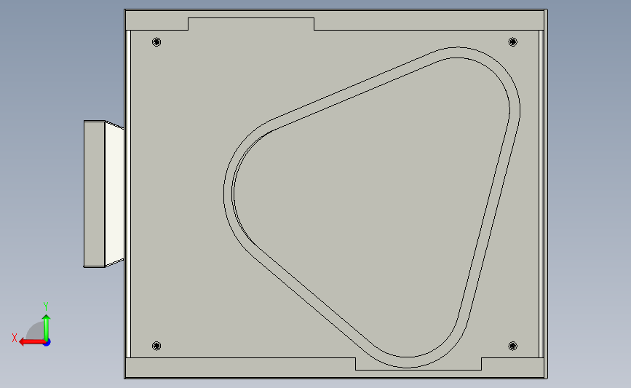Screen dimensions: 631x388
Task: Select the white tapered duct face beside the flange
Action: [114, 194]
